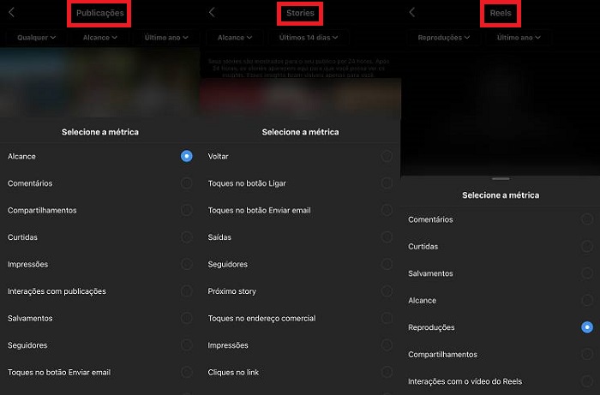Grab the Reels bottom sheet handle
Screen dimensions: 600x395
[501, 178]
